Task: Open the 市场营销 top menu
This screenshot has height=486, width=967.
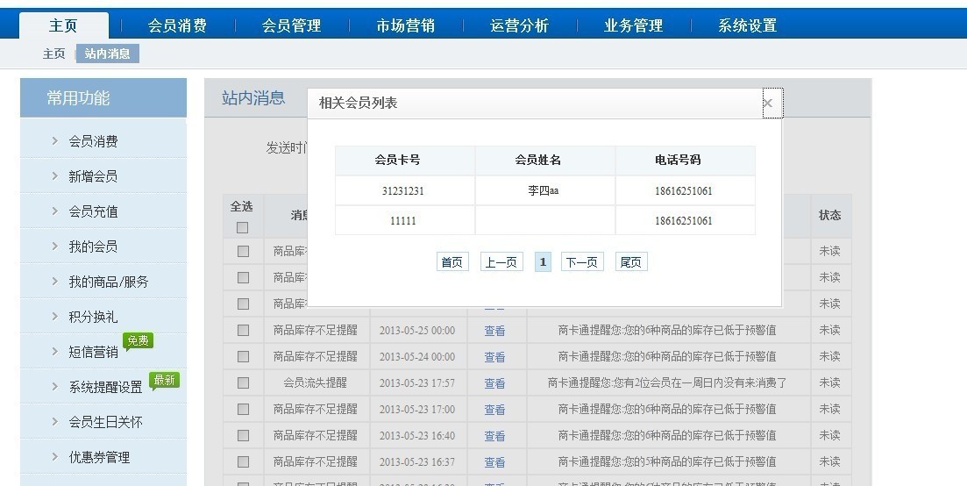Action: [x=405, y=25]
